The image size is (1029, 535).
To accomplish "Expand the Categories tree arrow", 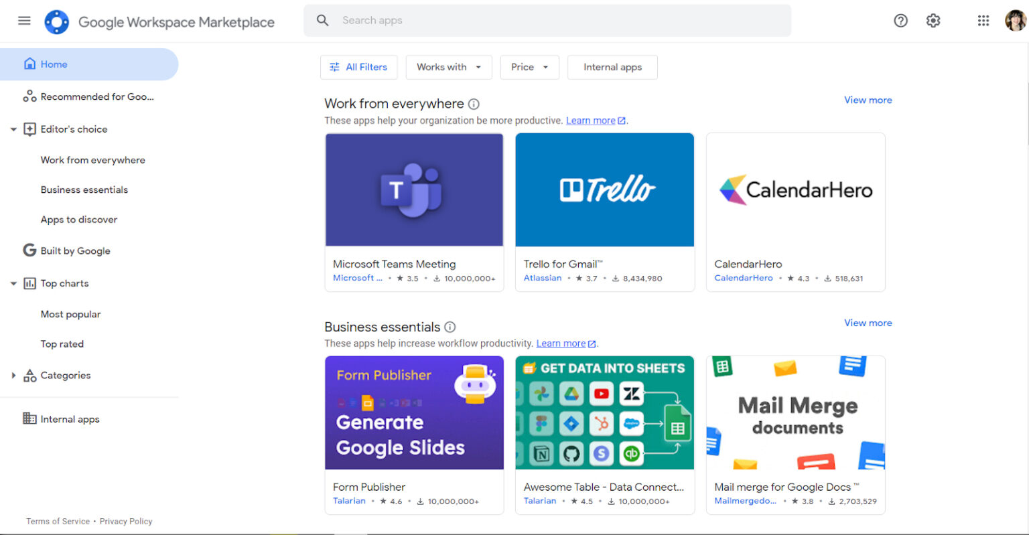I will [13, 376].
